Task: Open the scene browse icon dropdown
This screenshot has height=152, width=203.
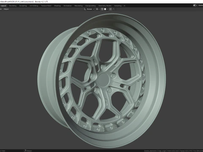Action: (195, 5)
